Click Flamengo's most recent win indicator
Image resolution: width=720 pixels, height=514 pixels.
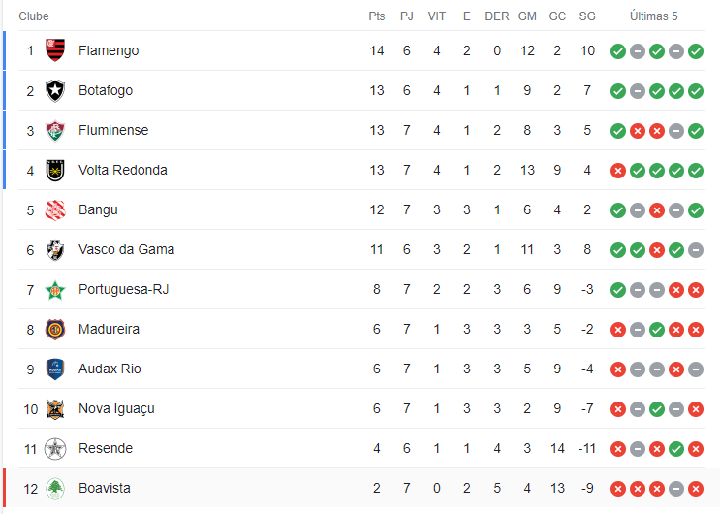pos(696,51)
